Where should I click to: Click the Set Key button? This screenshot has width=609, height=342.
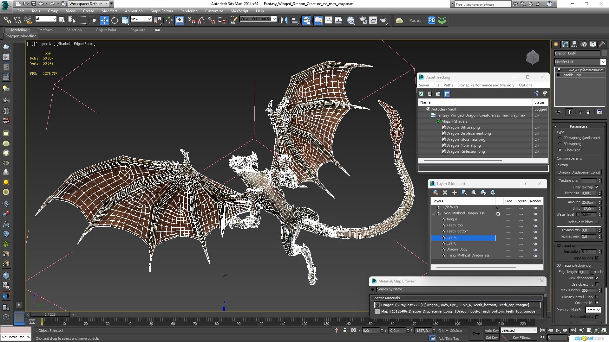tap(492, 338)
